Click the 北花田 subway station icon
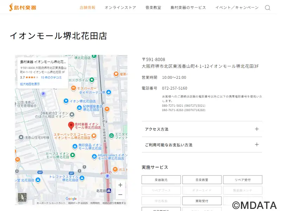 point(109,191)
